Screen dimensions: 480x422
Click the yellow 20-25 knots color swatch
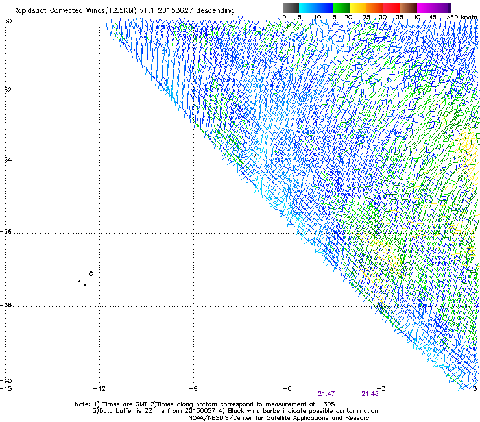358,8
